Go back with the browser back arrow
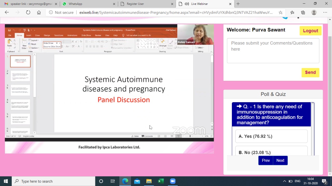This screenshot has width=332, height=186. (x=7, y=12)
